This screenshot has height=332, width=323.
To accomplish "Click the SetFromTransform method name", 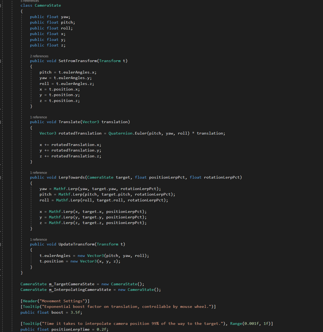I will pos(78,61).
